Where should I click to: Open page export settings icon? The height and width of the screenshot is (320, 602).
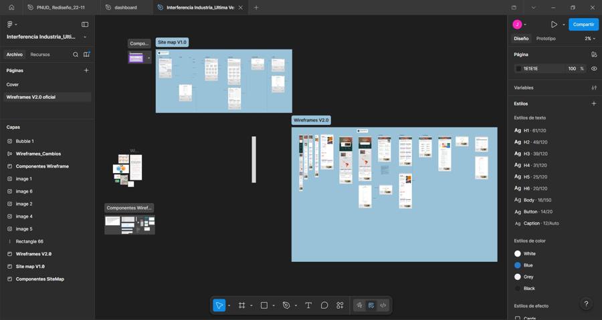point(594,54)
